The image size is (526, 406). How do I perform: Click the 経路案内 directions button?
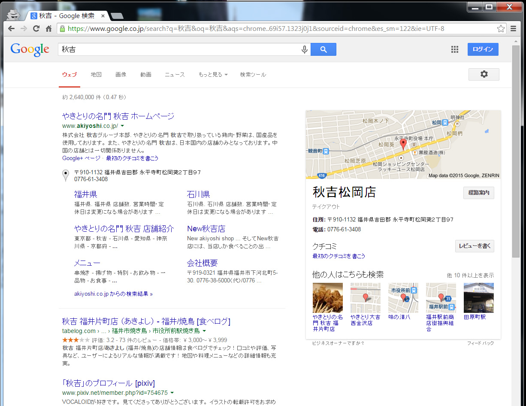pyautogui.click(x=479, y=193)
